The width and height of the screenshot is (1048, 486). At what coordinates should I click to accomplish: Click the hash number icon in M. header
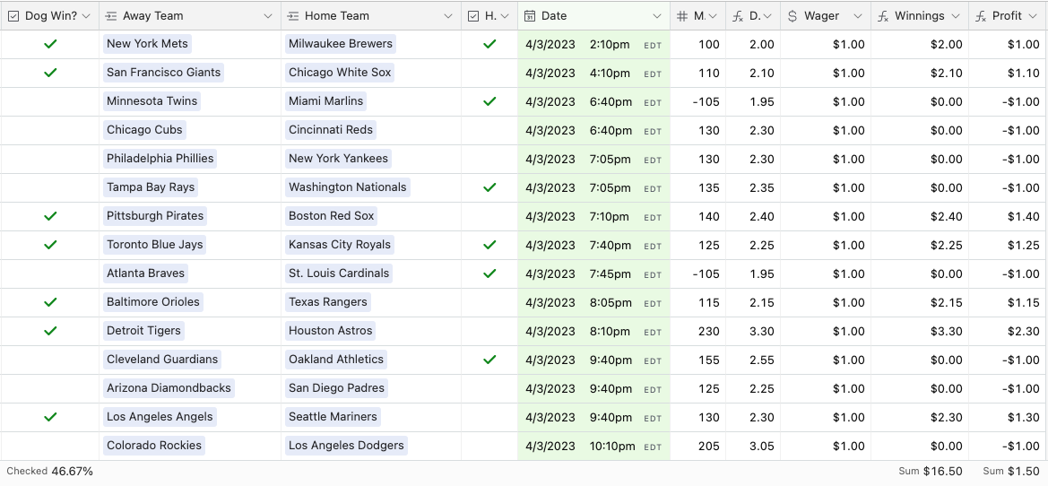(682, 16)
